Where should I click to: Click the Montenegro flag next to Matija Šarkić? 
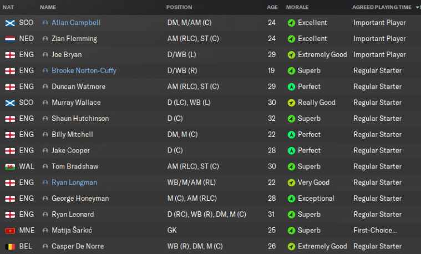tap(9, 231)
